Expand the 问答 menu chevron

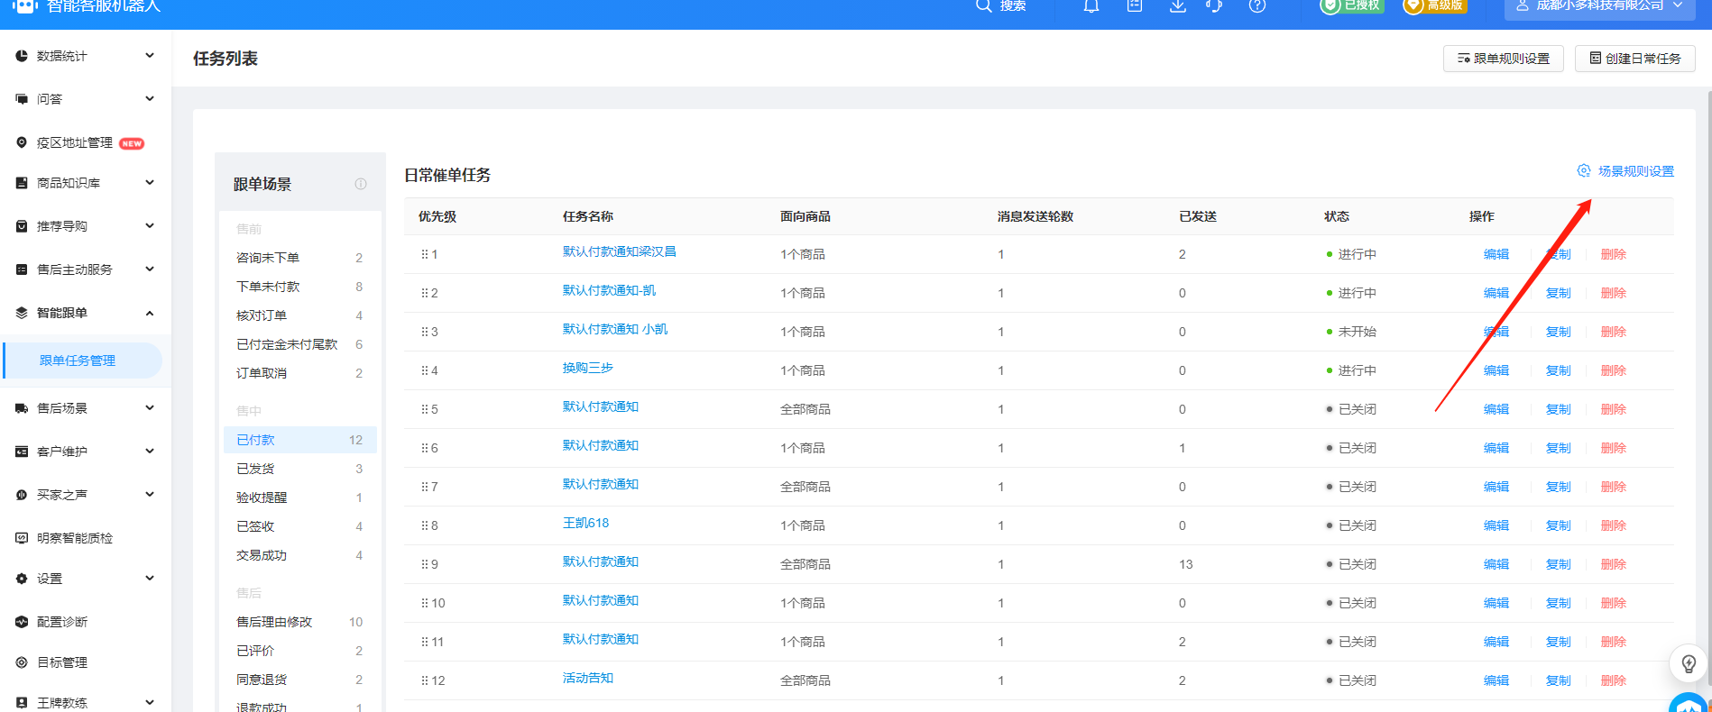[150, 99]
